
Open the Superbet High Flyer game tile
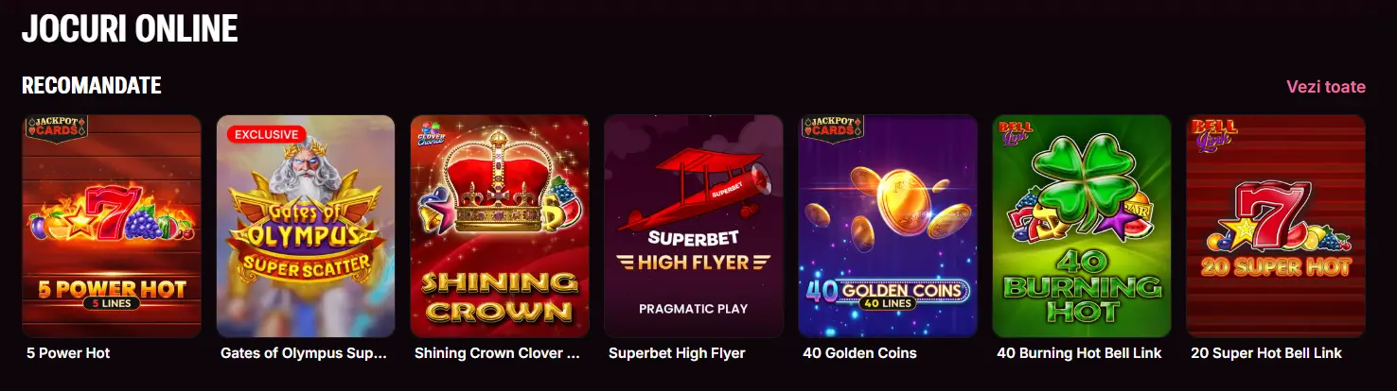(x=694, y=227)
